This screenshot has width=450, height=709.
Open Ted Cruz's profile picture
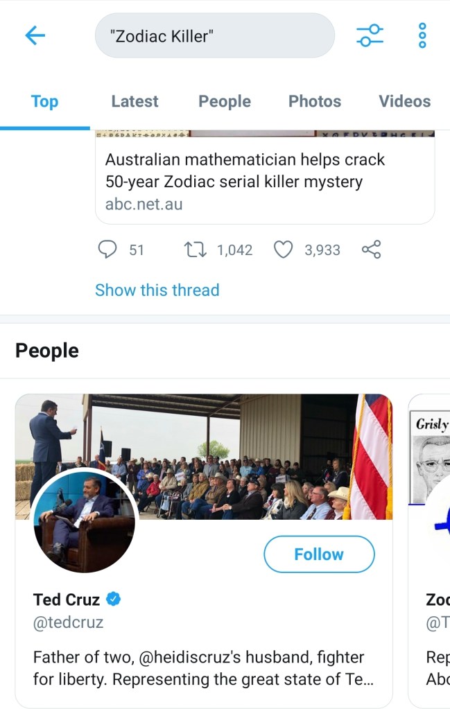tap(83, 520)
